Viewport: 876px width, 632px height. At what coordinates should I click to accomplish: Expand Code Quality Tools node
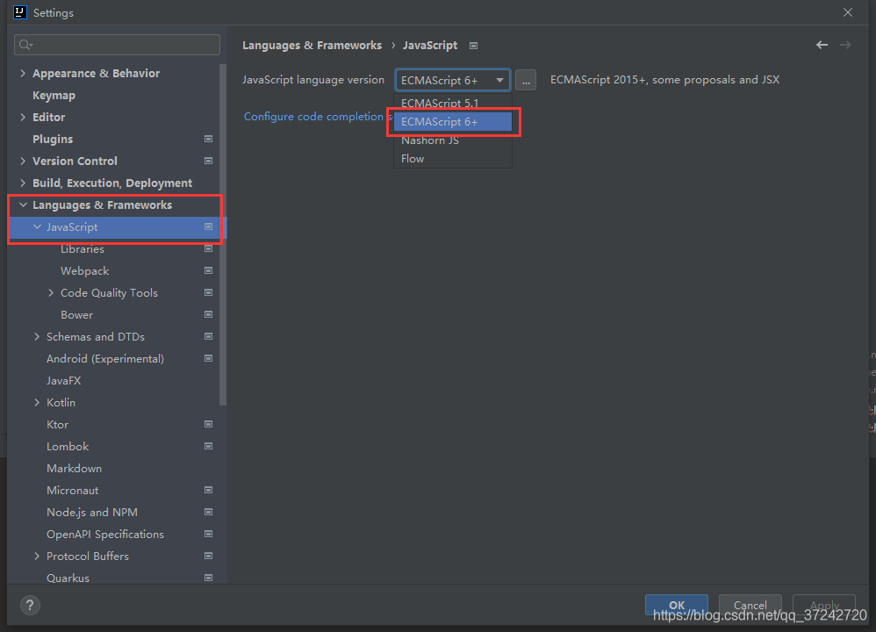[x=51, y=293]
